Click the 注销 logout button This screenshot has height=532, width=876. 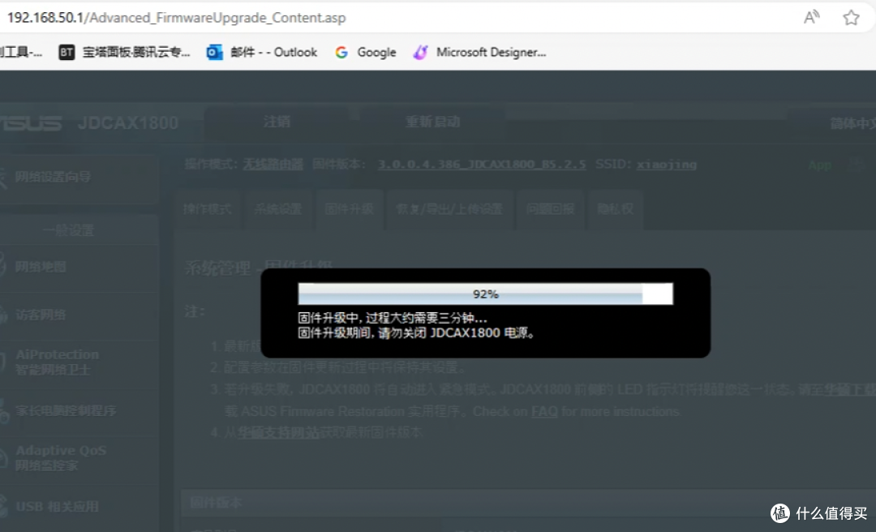(x=277, y=121)
